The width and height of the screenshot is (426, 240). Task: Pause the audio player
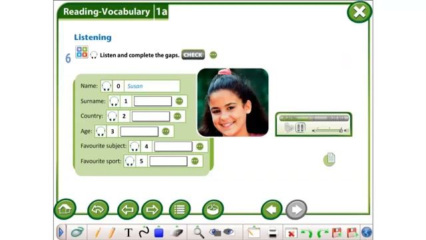(x=300, y=127)
